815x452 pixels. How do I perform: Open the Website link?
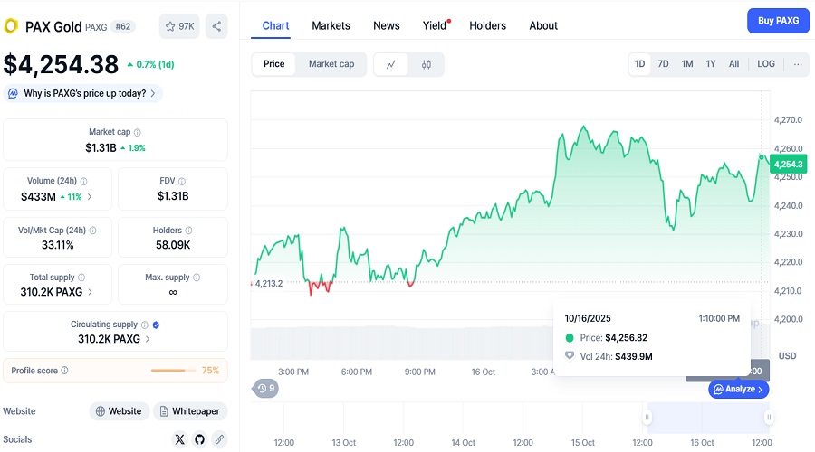[119, 411]
